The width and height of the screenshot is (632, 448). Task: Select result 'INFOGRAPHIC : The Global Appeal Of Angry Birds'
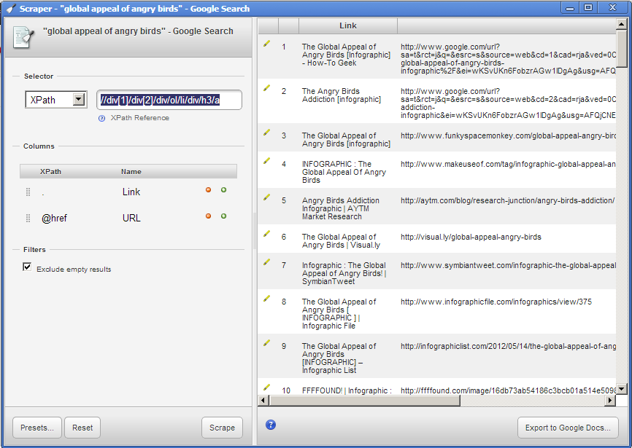(344, 172)
